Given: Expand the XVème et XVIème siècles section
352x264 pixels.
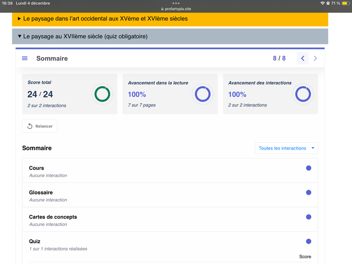Looking at the screenshot, I should tap(105, 19).
